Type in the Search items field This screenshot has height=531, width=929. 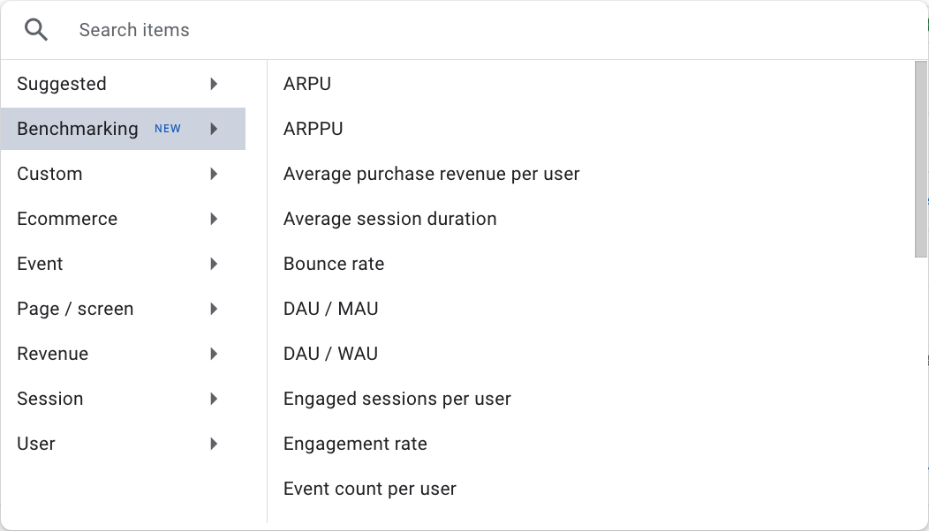(442, 30)
